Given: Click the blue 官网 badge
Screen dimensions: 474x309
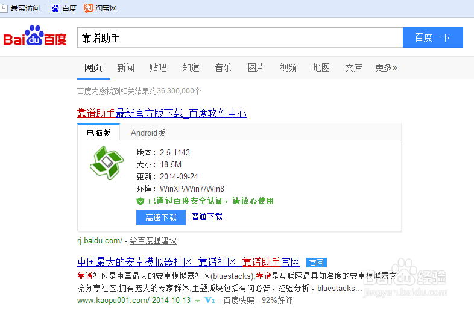Looking at the screenshot, I should [x=317, y=263].
